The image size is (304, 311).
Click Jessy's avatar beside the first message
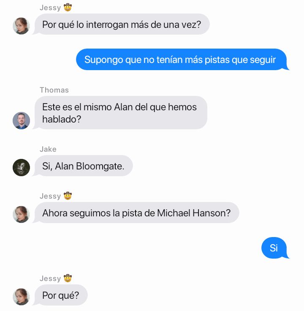click(x=21, y=26)
